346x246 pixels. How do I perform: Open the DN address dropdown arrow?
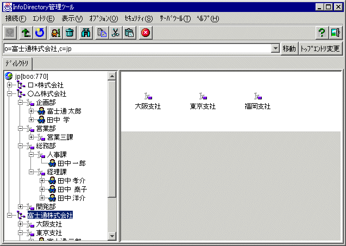pyautogui.click(x=275, y=48)
